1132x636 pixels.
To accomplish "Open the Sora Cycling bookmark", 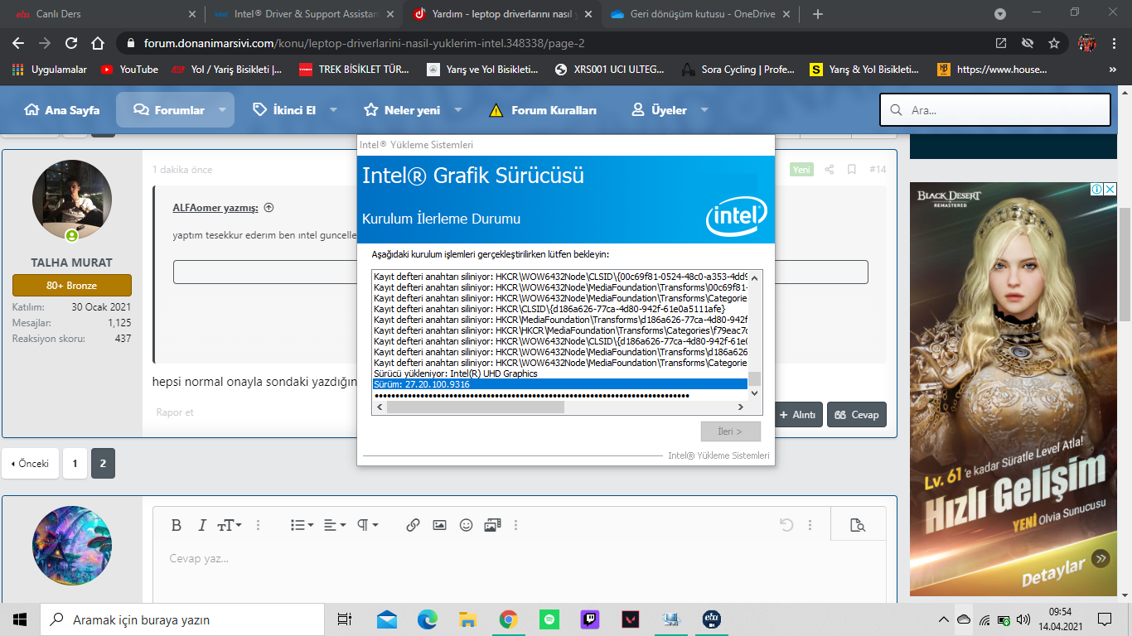I will [x=738, y=70].
